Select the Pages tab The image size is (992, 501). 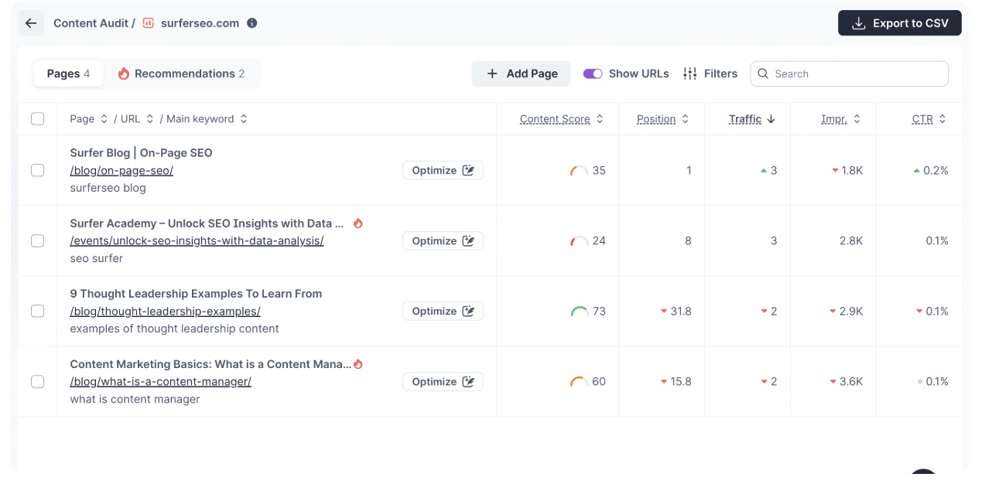68,73
